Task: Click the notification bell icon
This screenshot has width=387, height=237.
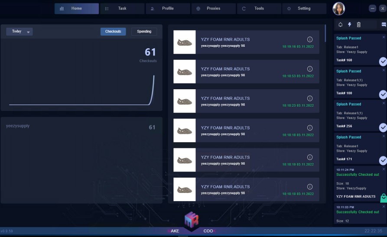Action: pyautogui.click(x=340, y=24)
